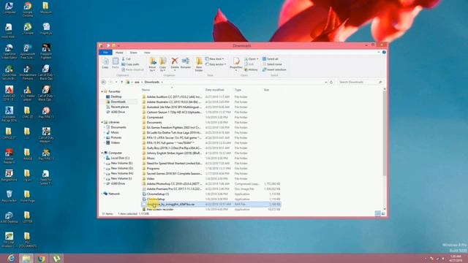Image resolution: width=468 pixels, height=263 pixels.
Task: Collapse the Computer tree section
Action: click(102, 153)
